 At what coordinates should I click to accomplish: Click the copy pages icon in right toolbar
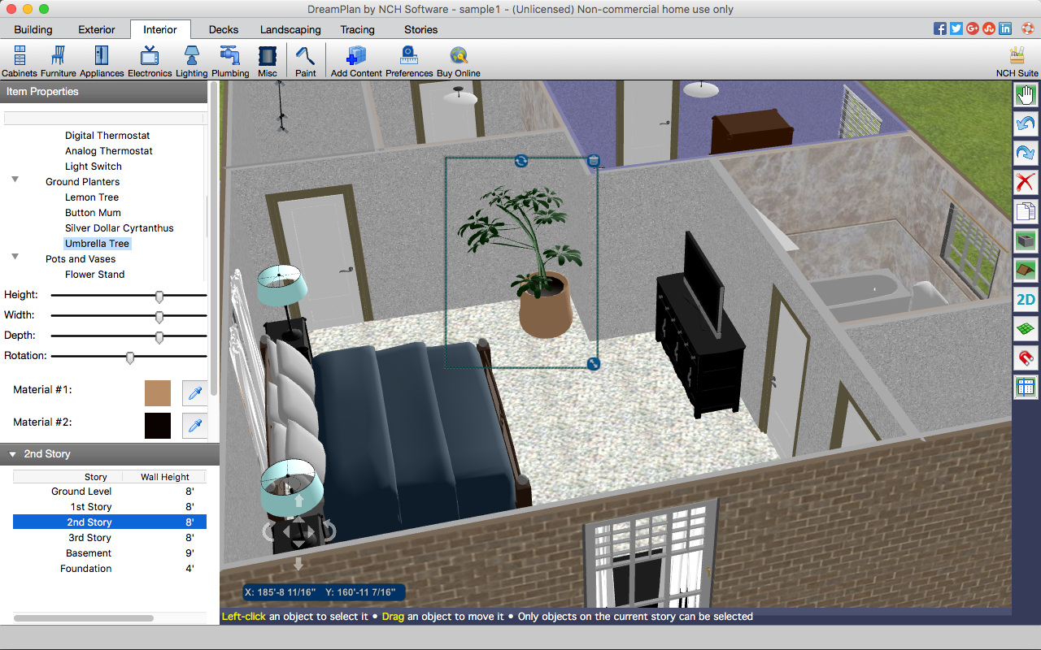point(1026,211)
